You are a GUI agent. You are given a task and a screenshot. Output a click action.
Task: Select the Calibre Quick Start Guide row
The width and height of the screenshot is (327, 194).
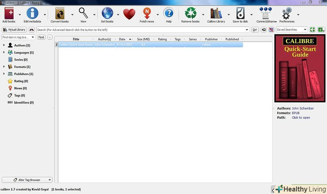tap(150, 44)
